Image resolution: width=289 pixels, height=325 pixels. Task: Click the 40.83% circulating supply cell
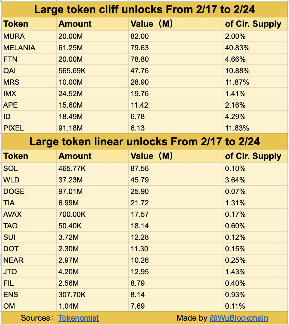click(x=237, y=48)
